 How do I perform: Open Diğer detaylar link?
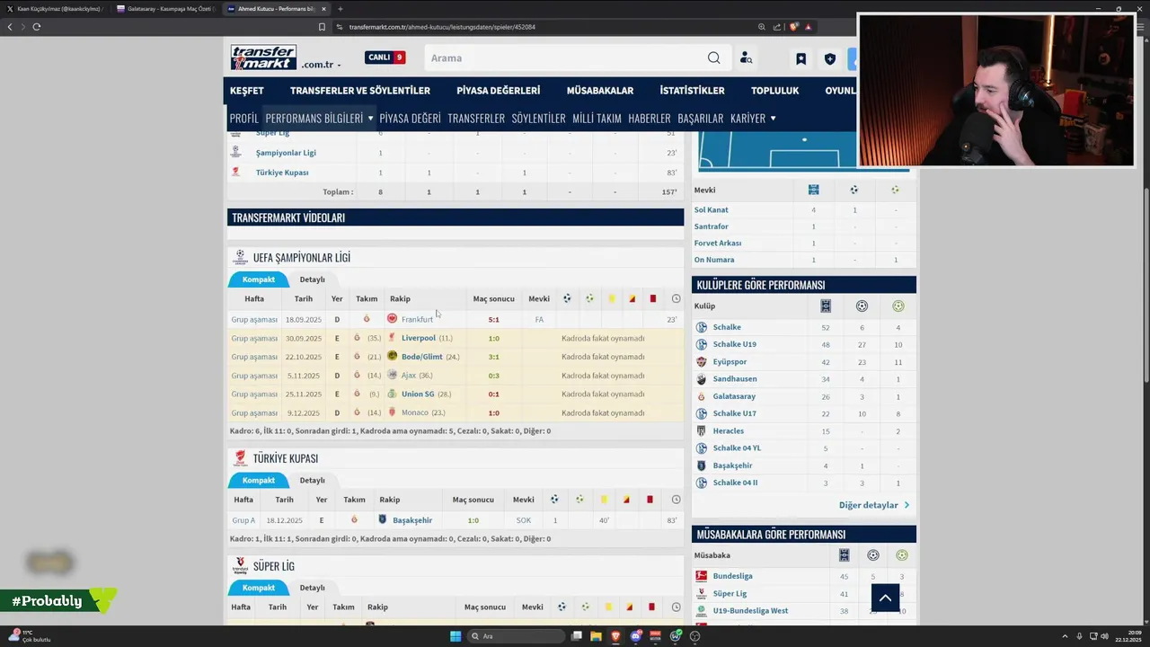(873, 505)
